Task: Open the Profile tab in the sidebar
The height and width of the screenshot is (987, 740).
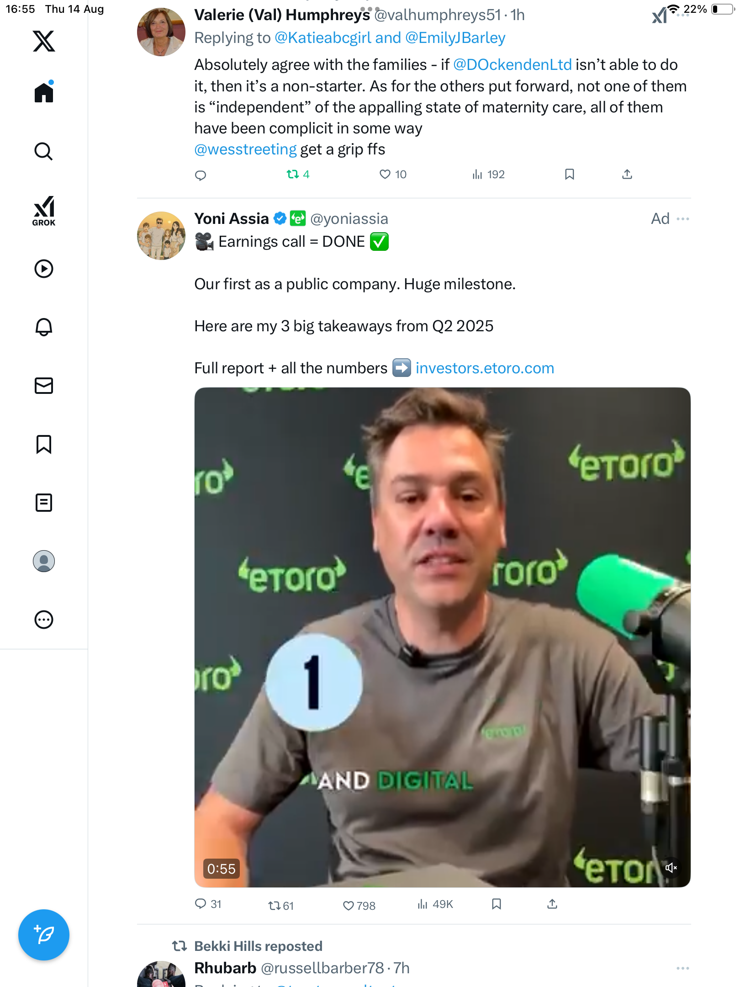Action: pos(44,561)
